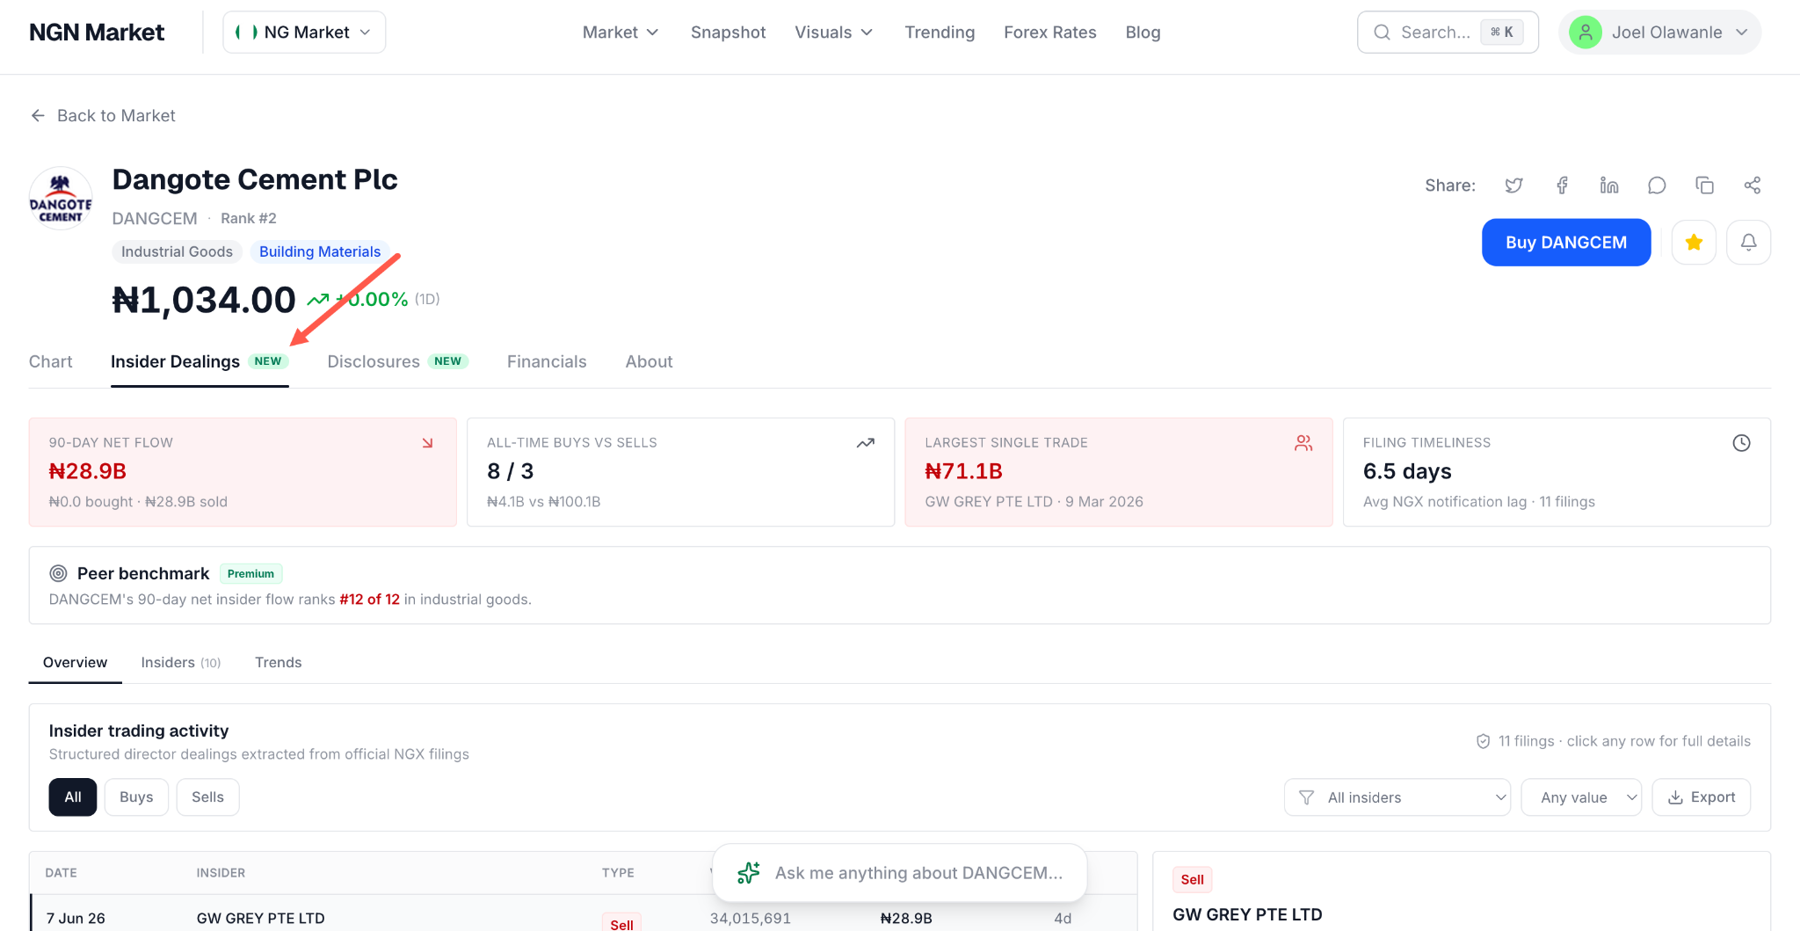Click the back arrow icon
This screenshot has width=1800, height=931.
click(x=38, y=116)
